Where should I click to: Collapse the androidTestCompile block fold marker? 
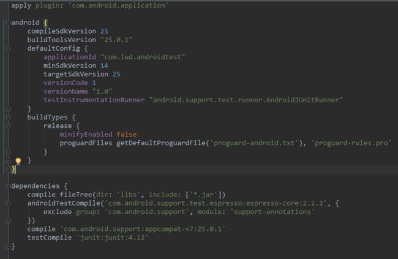point(8,203)
